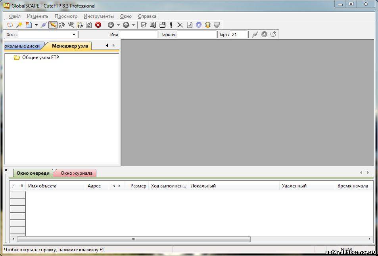Screen dimensions: 378x256
Task: Click the bottom pane right tab-scroll arrow
Action: pos(368,172)
